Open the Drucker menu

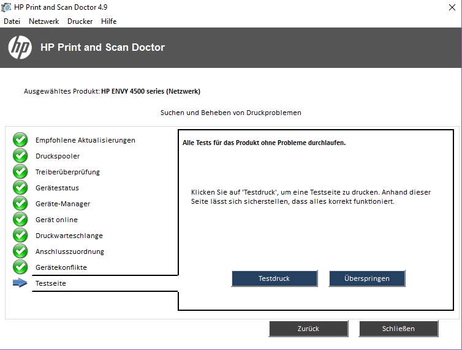[80, 21]
